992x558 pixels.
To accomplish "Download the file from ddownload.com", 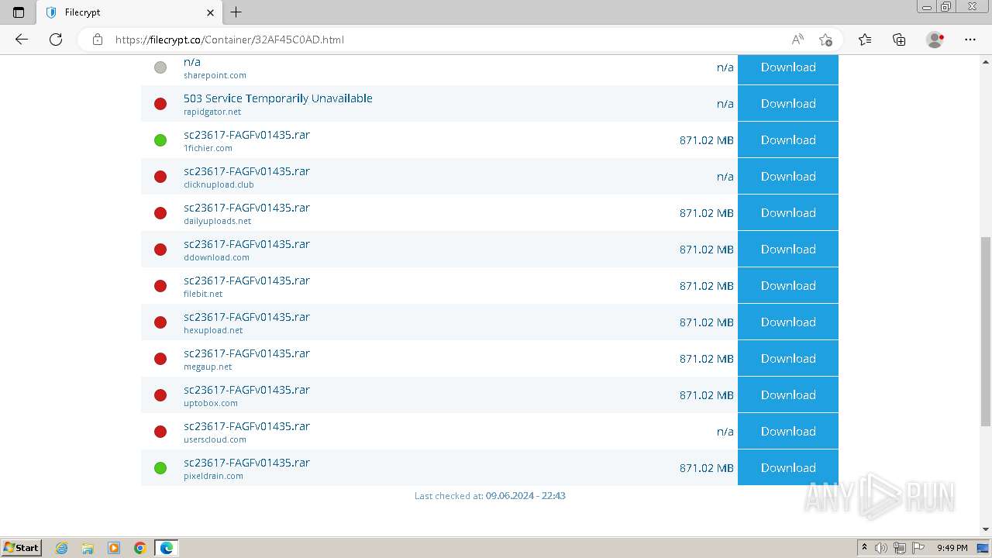I will (788, 249).
